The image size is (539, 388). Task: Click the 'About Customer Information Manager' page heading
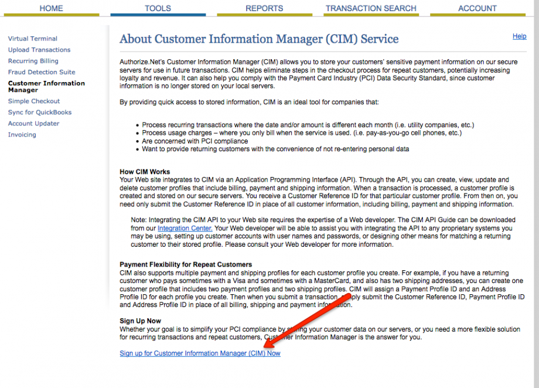(259, 39)
